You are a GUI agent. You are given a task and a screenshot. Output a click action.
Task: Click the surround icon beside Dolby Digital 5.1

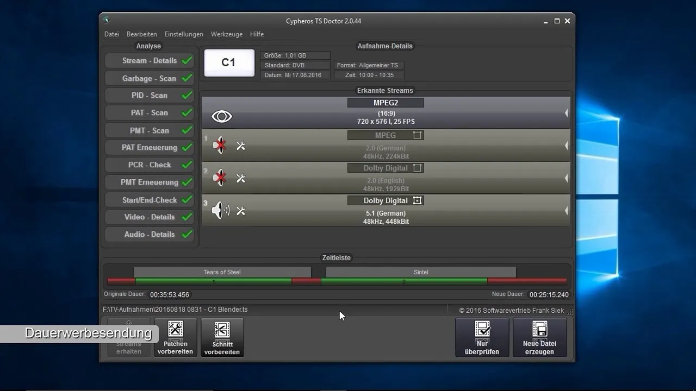pos(417,200)
